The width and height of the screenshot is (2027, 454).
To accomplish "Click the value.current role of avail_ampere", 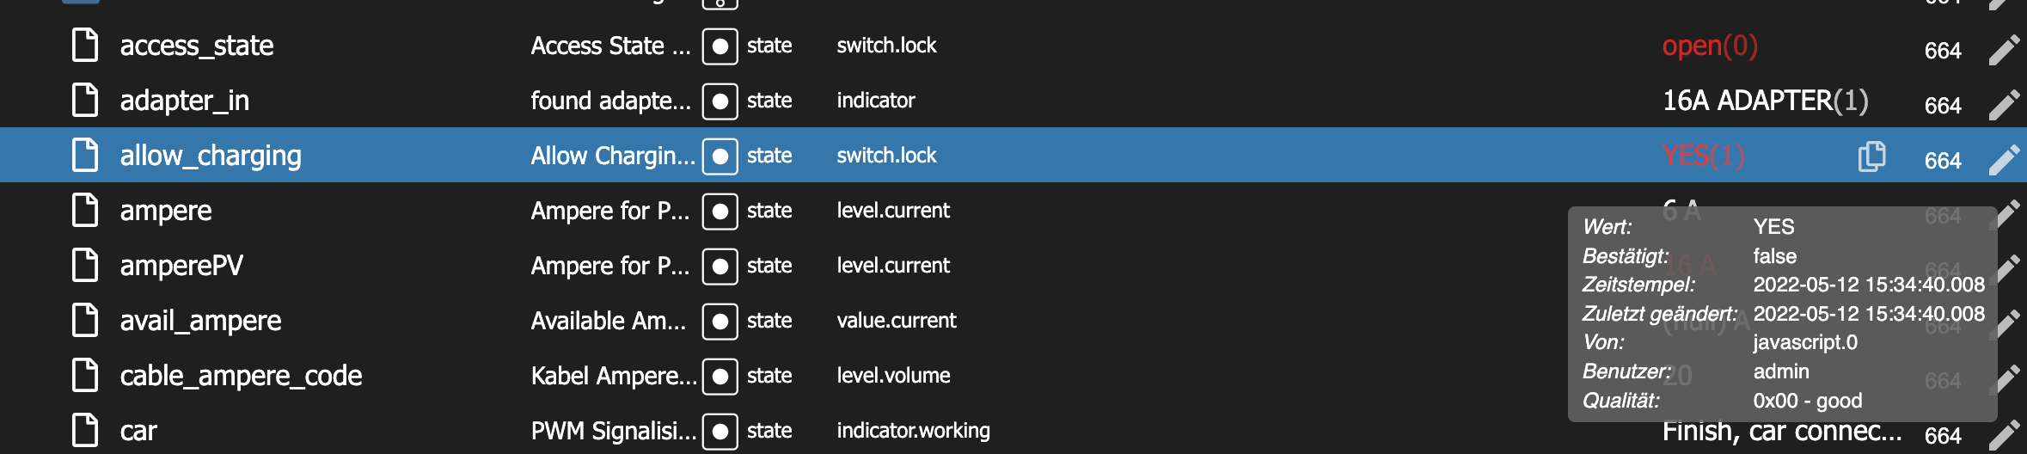I will tap(896, 321).
